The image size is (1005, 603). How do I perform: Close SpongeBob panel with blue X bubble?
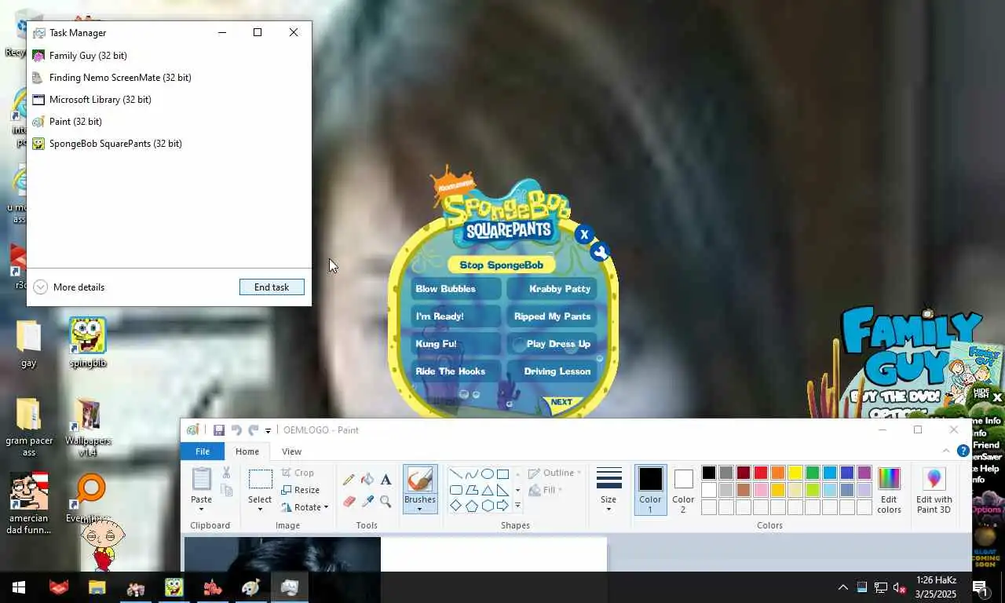[x=583, y=234]
